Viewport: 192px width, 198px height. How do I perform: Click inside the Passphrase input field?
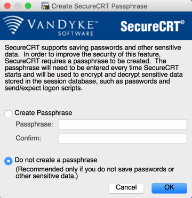tap(123, 125)
